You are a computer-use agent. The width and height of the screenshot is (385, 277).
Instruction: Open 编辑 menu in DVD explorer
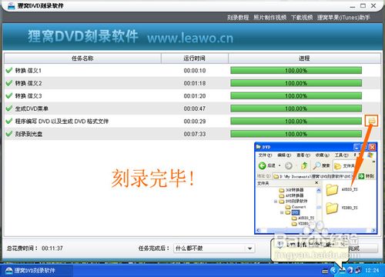tap(284, 155)
